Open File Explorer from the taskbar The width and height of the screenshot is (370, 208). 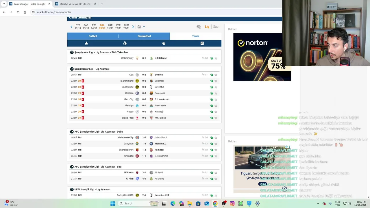tap(190, 203)
